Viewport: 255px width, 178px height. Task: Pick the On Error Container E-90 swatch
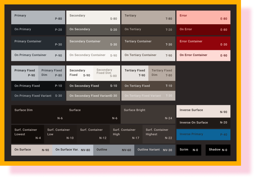pyautogui.click(x=203, y=55)
